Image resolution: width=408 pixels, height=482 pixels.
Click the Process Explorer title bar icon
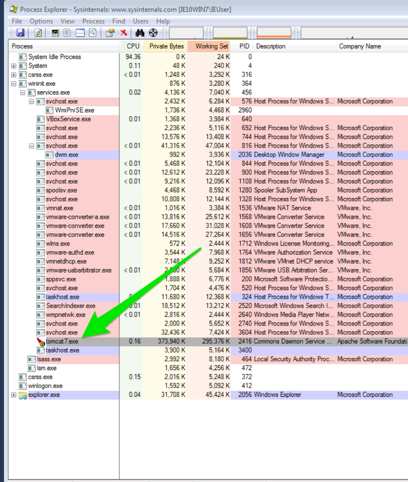click(13, 9)
